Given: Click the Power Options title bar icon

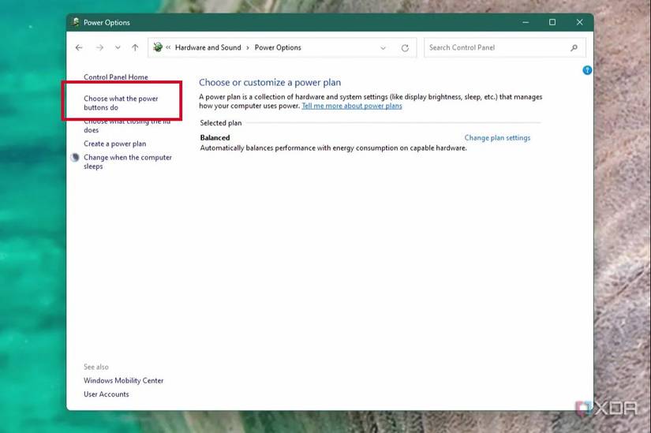Looking at the screenshot, I should [75, 22].
